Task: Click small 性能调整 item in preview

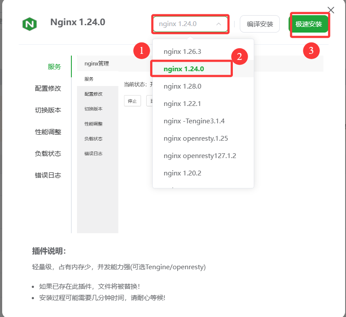Action: pos(93,124)
